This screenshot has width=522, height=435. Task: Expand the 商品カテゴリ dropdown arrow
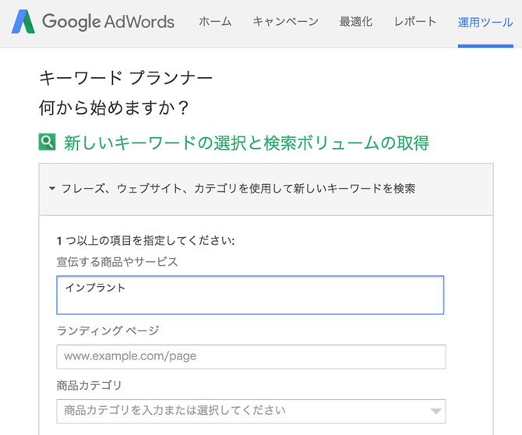tap(434, 411)
